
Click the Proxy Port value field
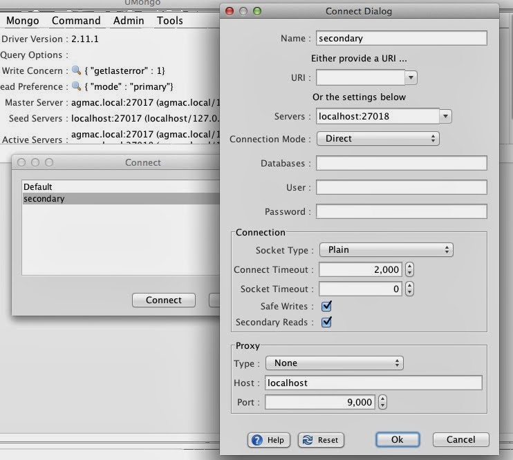point(320,402)
